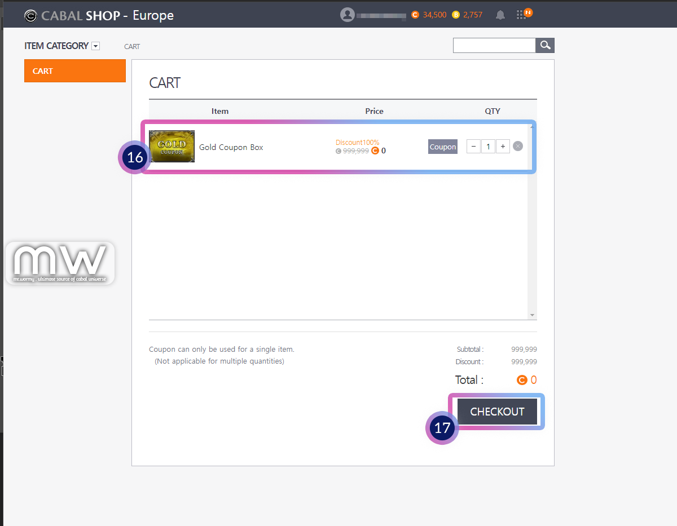Select the CART tab in the sidebar

74,71
